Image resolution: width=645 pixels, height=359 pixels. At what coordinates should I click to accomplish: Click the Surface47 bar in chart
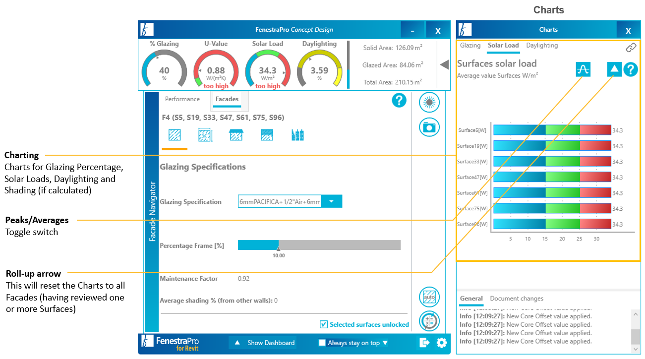click(552, 177)
